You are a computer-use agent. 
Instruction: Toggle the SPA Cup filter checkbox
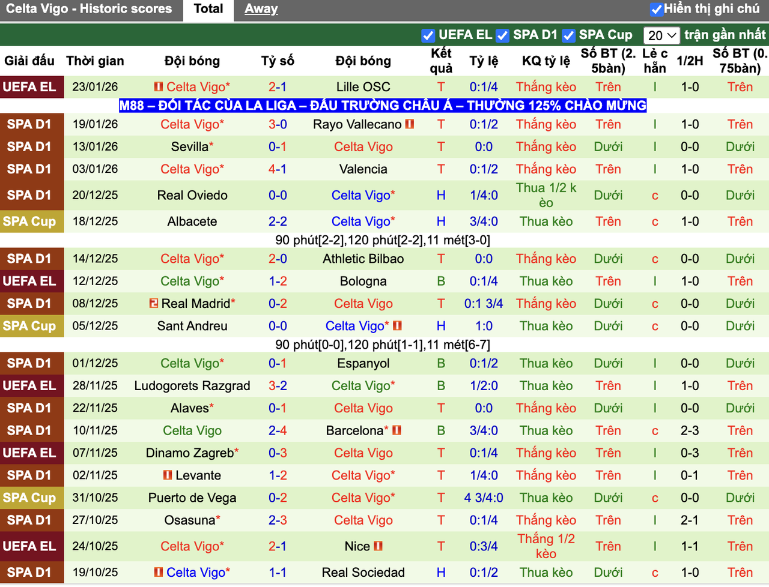[569, 35]
